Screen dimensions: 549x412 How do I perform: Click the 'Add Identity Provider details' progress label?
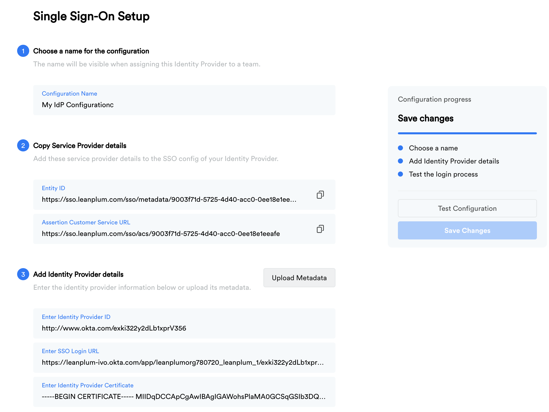point(454,161)
